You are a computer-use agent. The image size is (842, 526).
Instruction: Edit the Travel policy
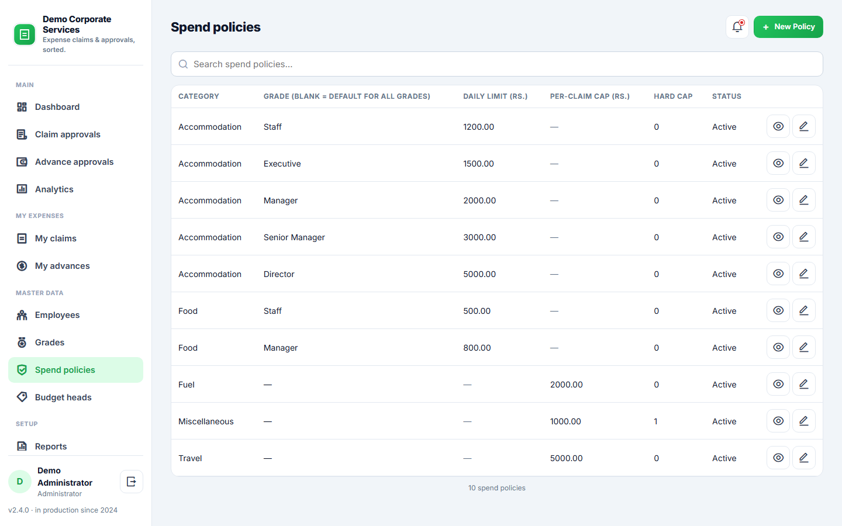tap(804, 458)
